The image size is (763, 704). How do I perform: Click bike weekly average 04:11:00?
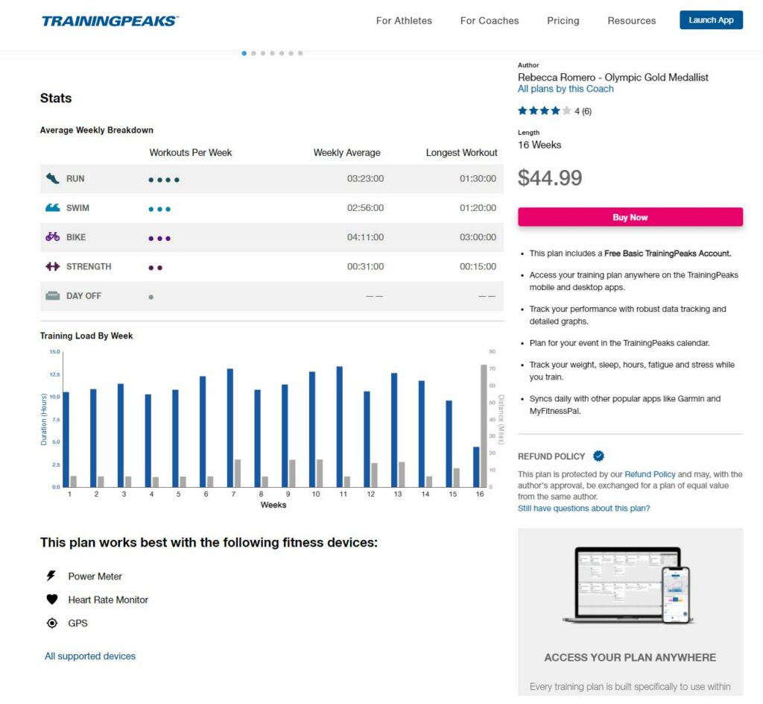365,237
